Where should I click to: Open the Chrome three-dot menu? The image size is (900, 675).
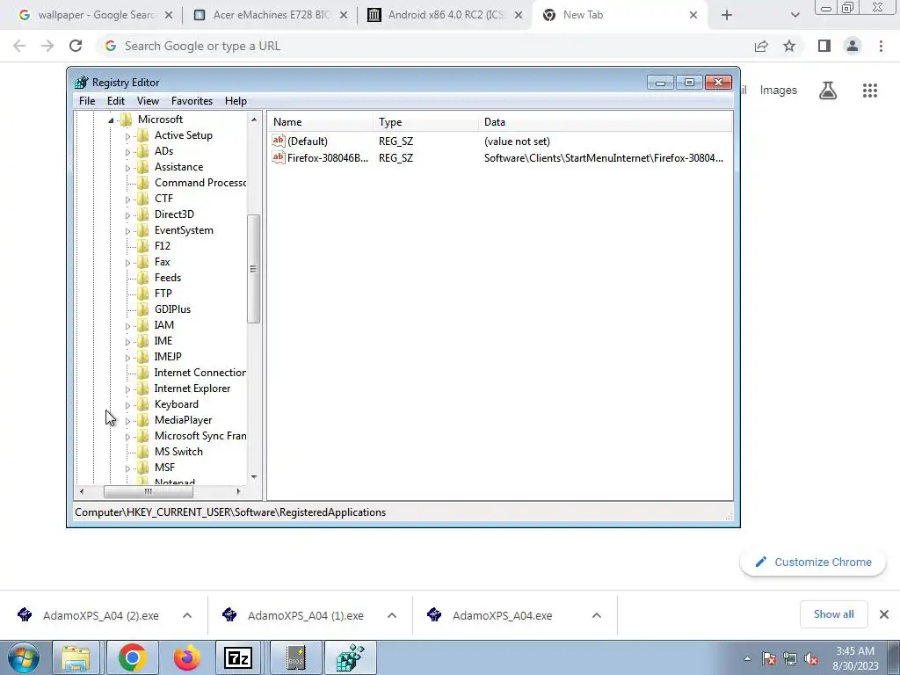click(881, 46)
